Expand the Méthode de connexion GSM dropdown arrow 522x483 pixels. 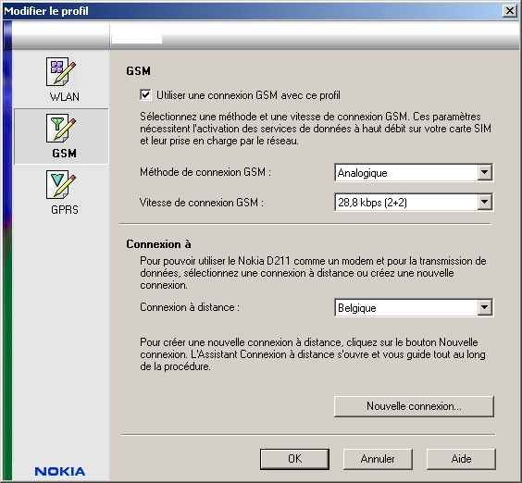click(x=484, y=172)
